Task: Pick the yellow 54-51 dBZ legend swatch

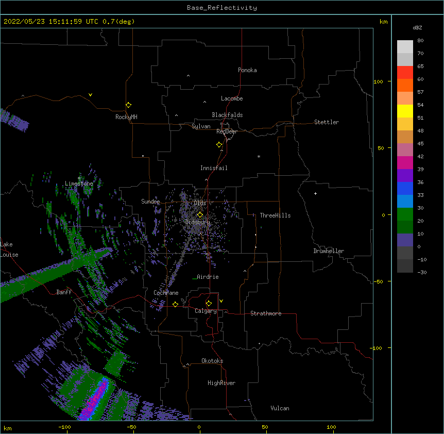Action: coord(405,111)
